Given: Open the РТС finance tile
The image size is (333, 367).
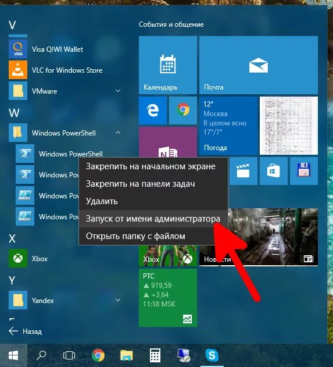Looking at the screenshot, I should [168, 298].
